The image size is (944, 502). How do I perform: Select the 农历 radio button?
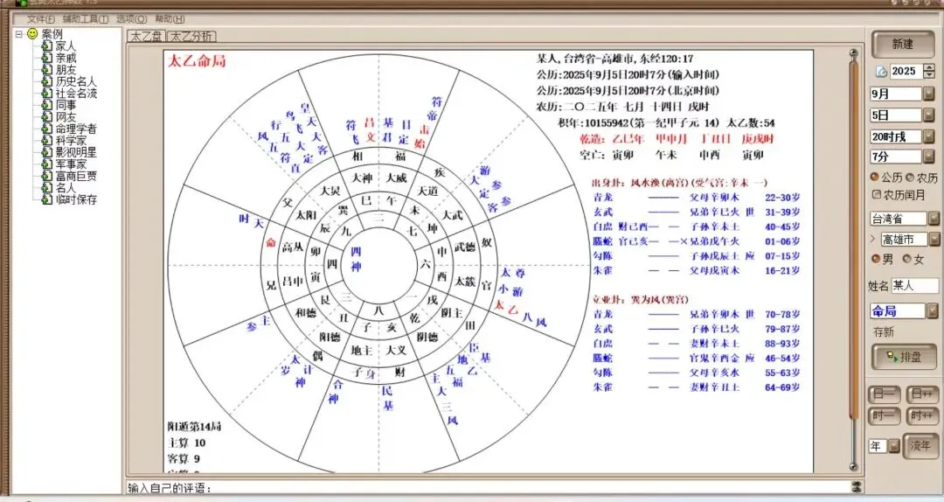click(910, 178)
